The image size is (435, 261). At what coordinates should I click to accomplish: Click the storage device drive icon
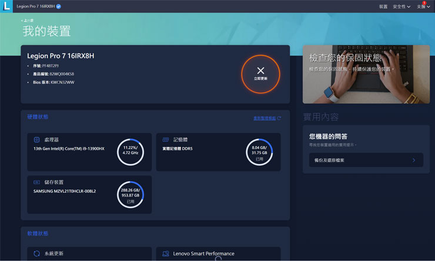pyautogui.click(x=36, y=182)
